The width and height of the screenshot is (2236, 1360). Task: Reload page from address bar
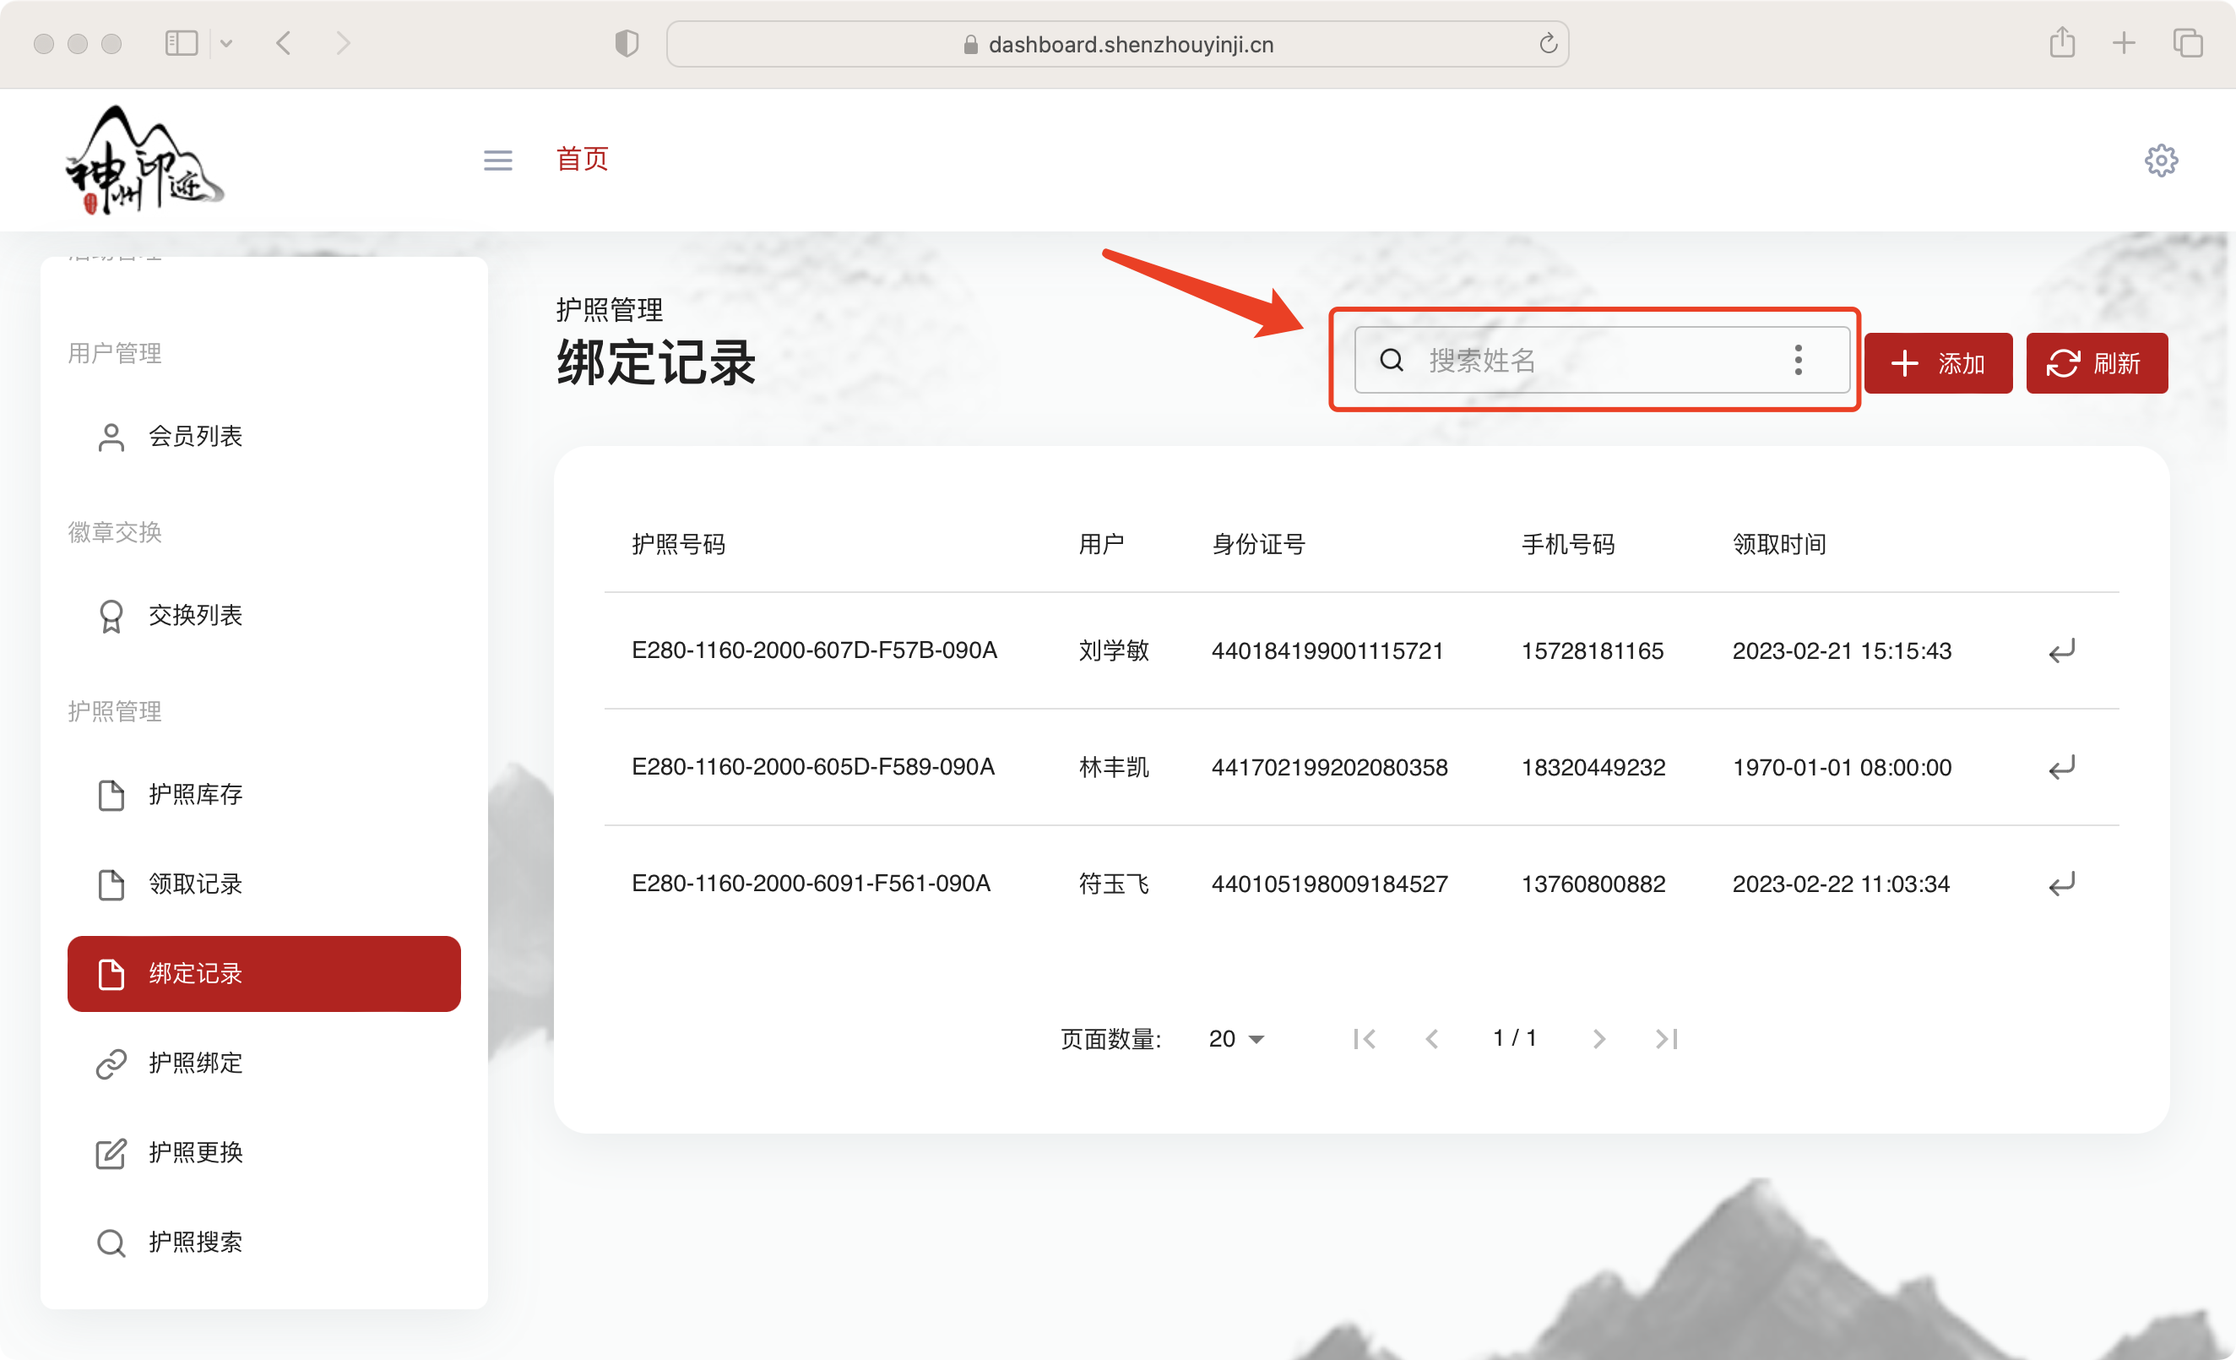1548,44
